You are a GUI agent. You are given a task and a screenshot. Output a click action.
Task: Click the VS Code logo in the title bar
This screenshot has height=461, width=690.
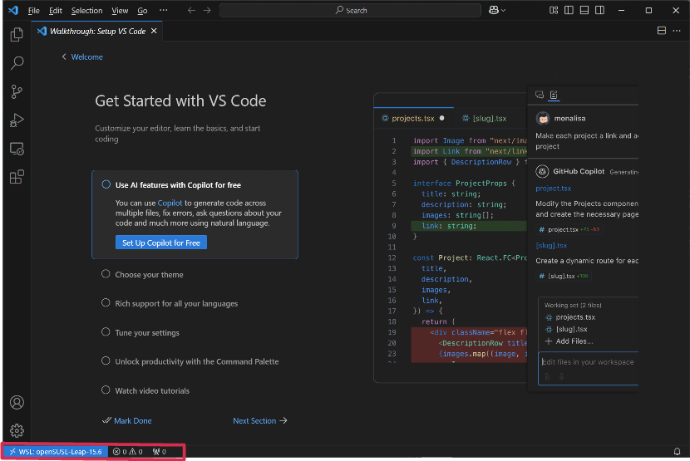tap(13, 10)
